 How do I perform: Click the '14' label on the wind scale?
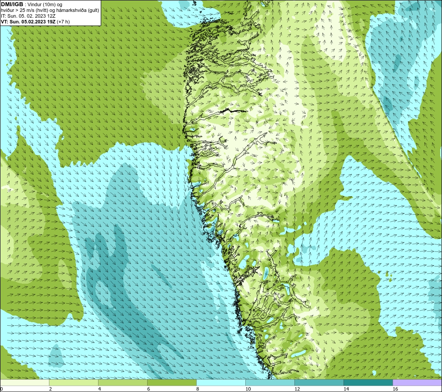346,389
